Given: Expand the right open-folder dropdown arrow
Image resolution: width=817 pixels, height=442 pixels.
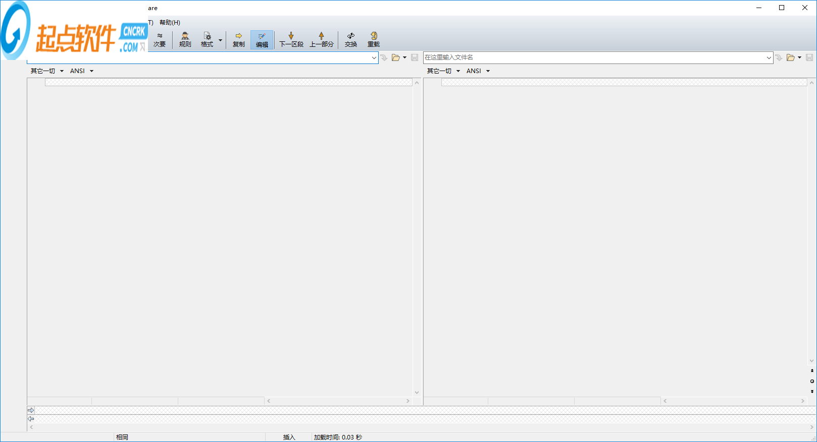Looking at the screenshot, I should pos(799,57).
